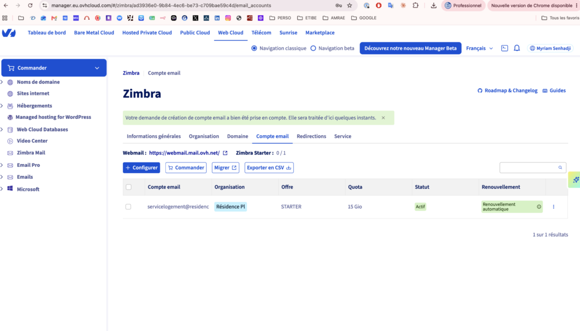580x331 pixels.
Task: Open the AMRAE bookmarks folder
Action: [x=334, y=18]
